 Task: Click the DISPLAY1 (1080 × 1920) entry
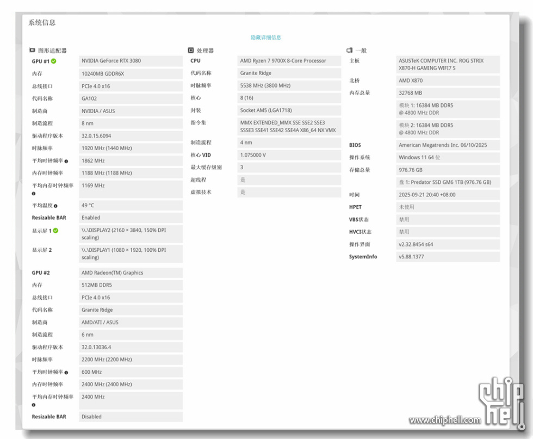[x=131, y=253]
